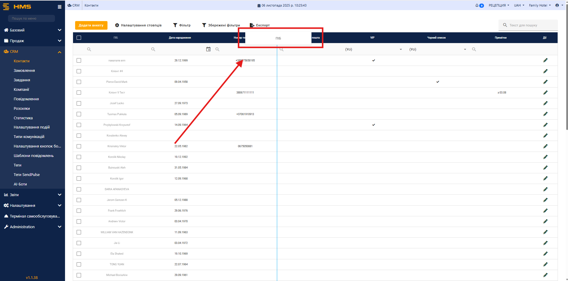568x281 pixels.
Task: Click the Фільтр button
Action: pyautogui.click(x=182, y=25)
